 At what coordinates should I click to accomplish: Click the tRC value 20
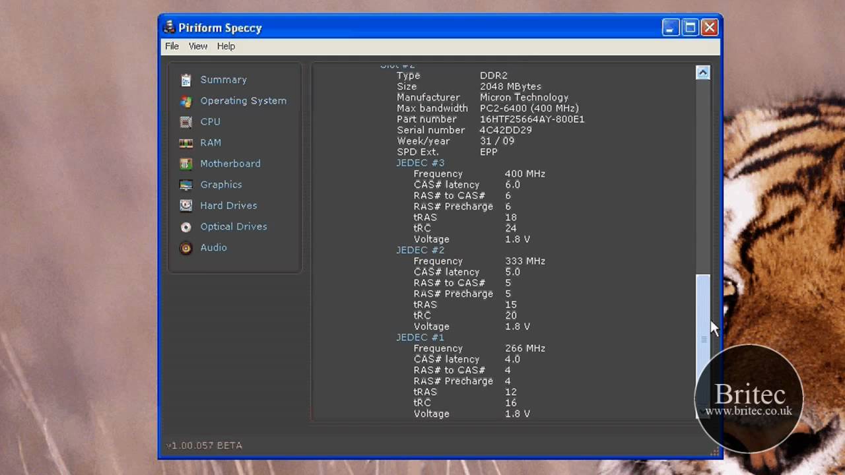(510, 315)
